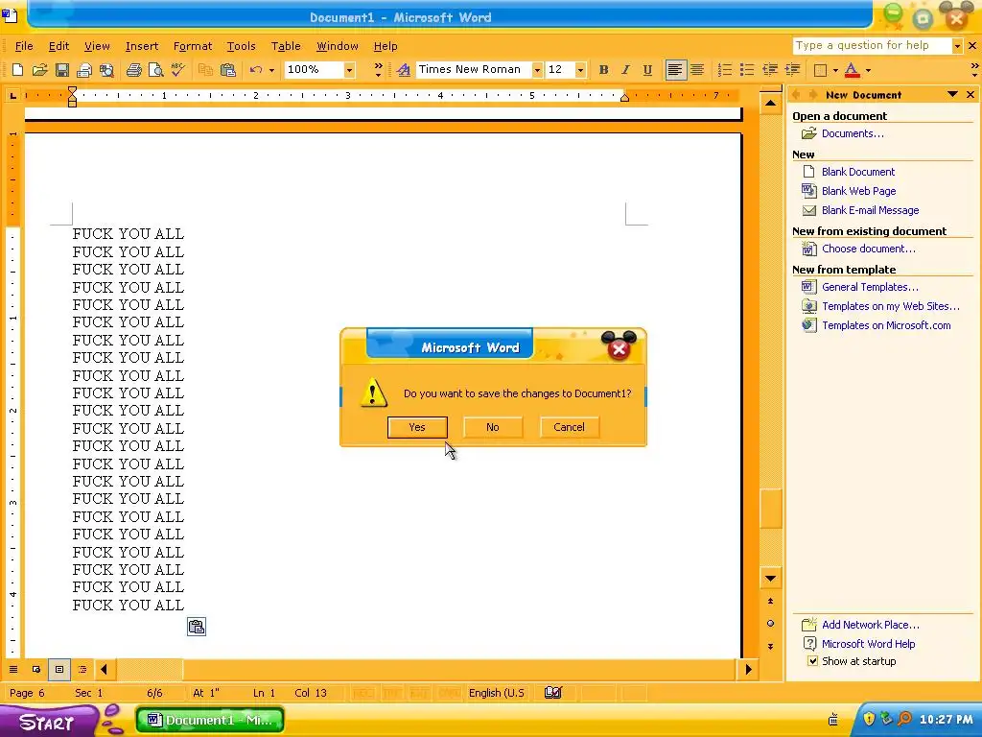Click the Documents link under Open a document
Viewport: 982px width, 737px height.
[853, 133]
